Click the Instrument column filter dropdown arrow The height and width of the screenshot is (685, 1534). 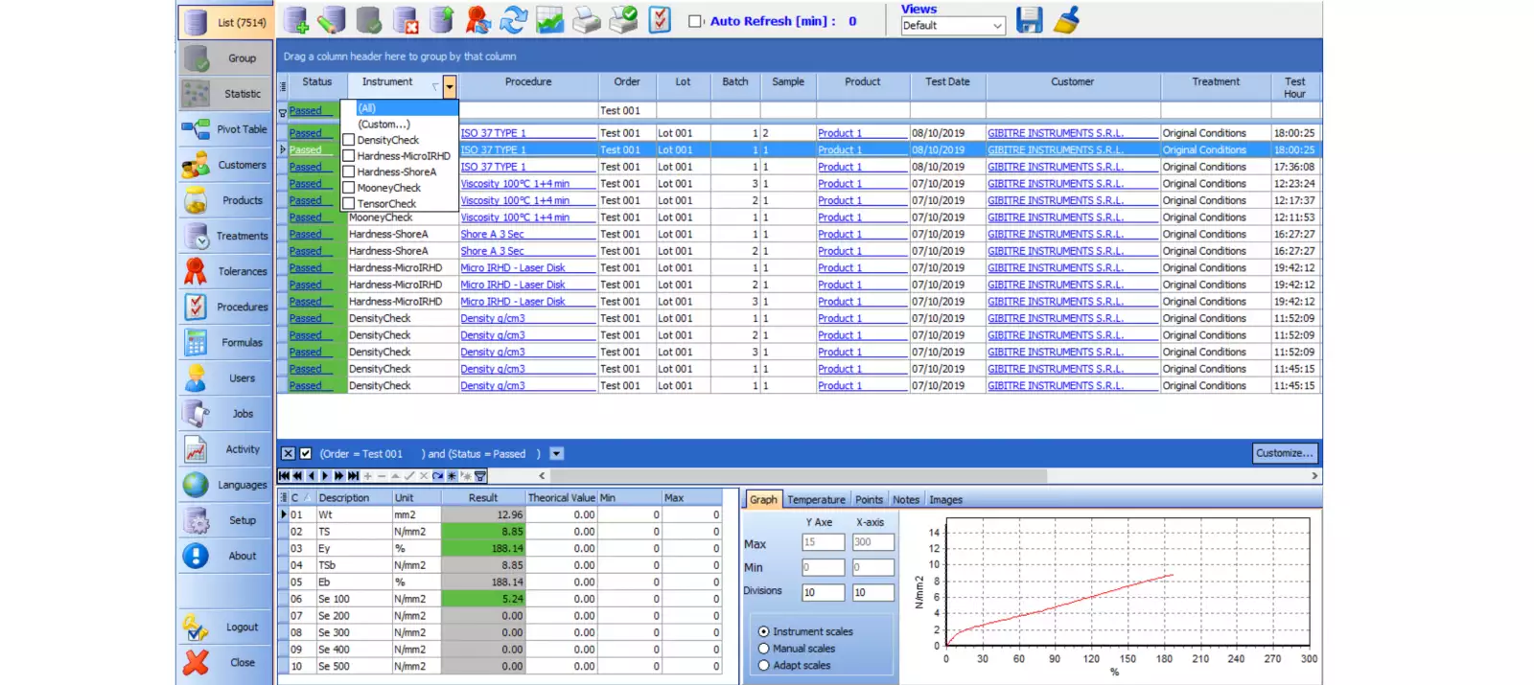pyautogui.click(x=449, y=87)
